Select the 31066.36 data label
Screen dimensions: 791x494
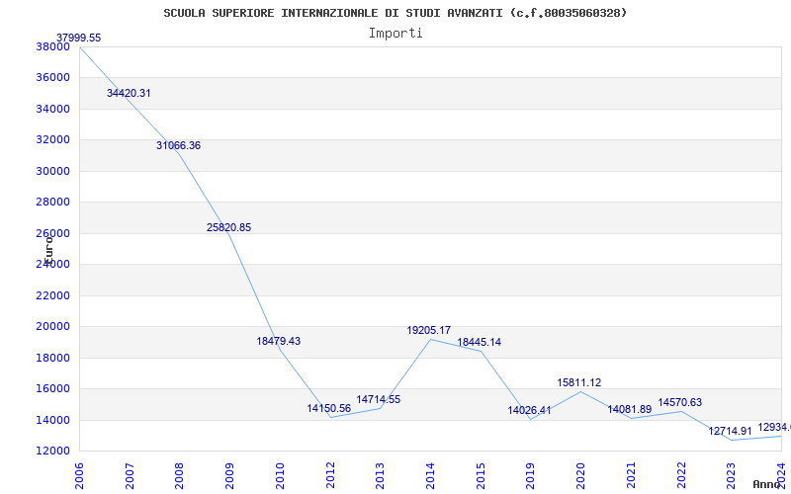click(178, 145)
